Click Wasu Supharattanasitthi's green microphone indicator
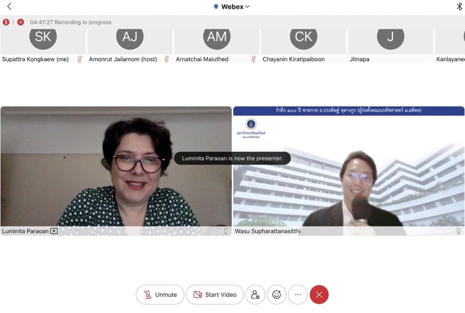Screen dimensions: 465x313 pos(458,231)
